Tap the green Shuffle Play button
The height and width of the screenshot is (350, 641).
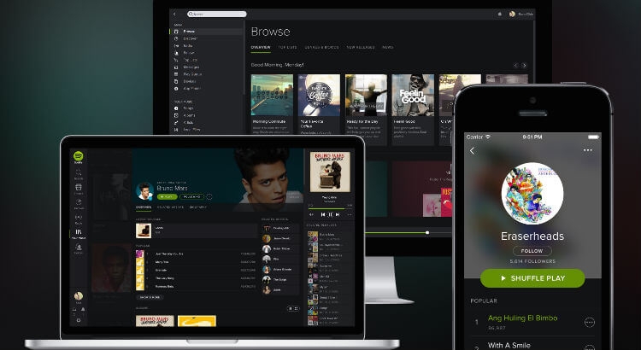click(532, 278)
